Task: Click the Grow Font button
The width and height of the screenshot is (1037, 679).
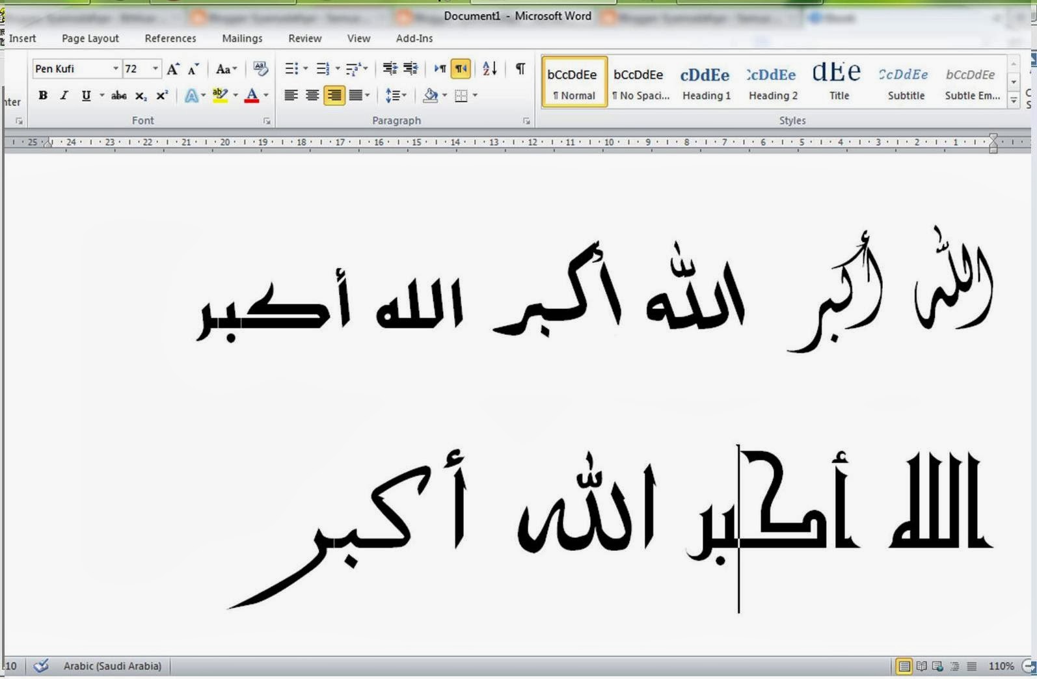Action: (x=173, y=69)
